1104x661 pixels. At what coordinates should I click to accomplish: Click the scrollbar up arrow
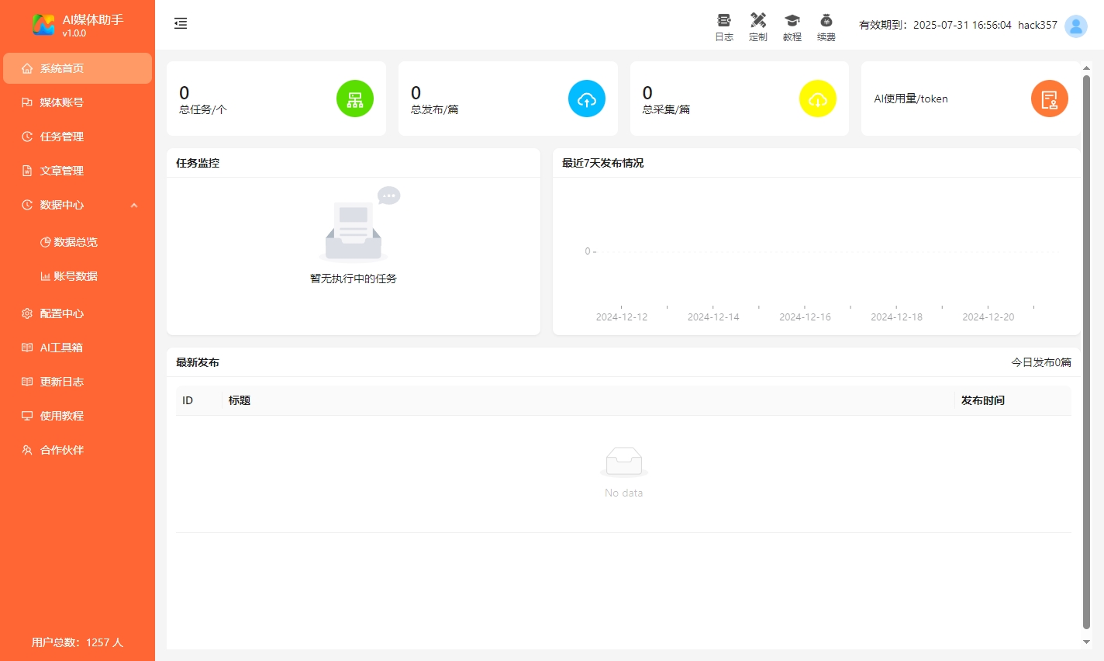point(1086,68)
